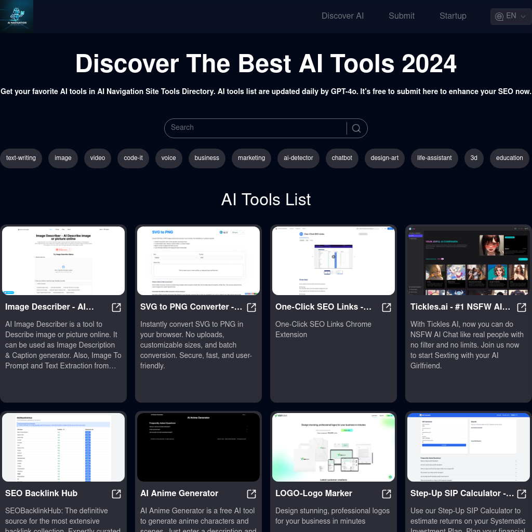Select the business category tag

207,158
